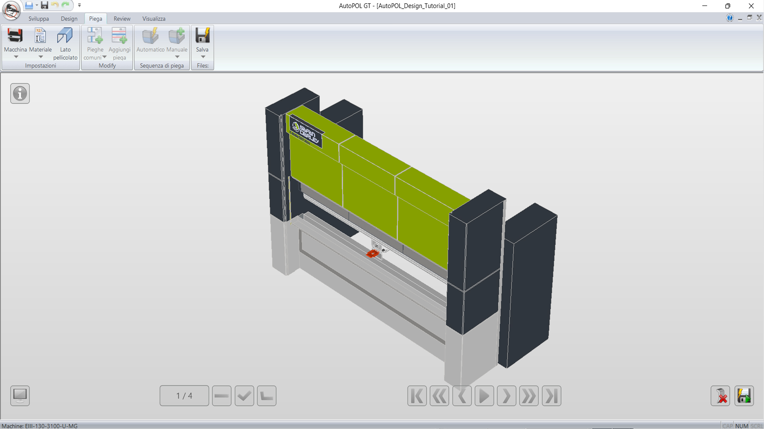This screenshot has height=429, width=764.
Task: Click the monitor display button
Action: (x=20, y=396)
